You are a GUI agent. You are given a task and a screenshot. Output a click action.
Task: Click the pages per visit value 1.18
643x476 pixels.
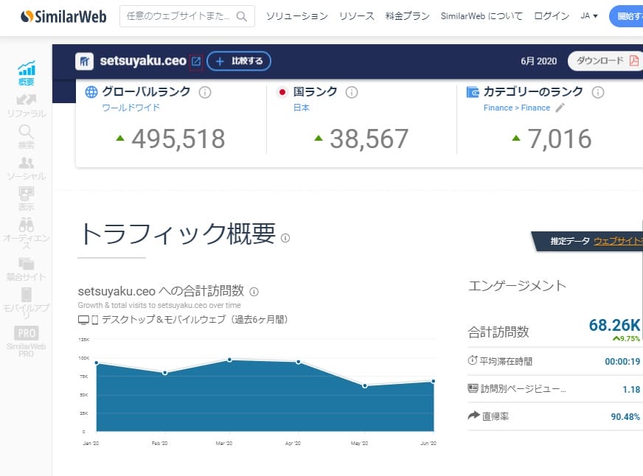click(x=631, y=389)
